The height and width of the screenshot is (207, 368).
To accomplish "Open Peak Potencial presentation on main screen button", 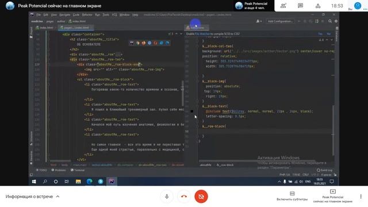I will pos(332,196).
